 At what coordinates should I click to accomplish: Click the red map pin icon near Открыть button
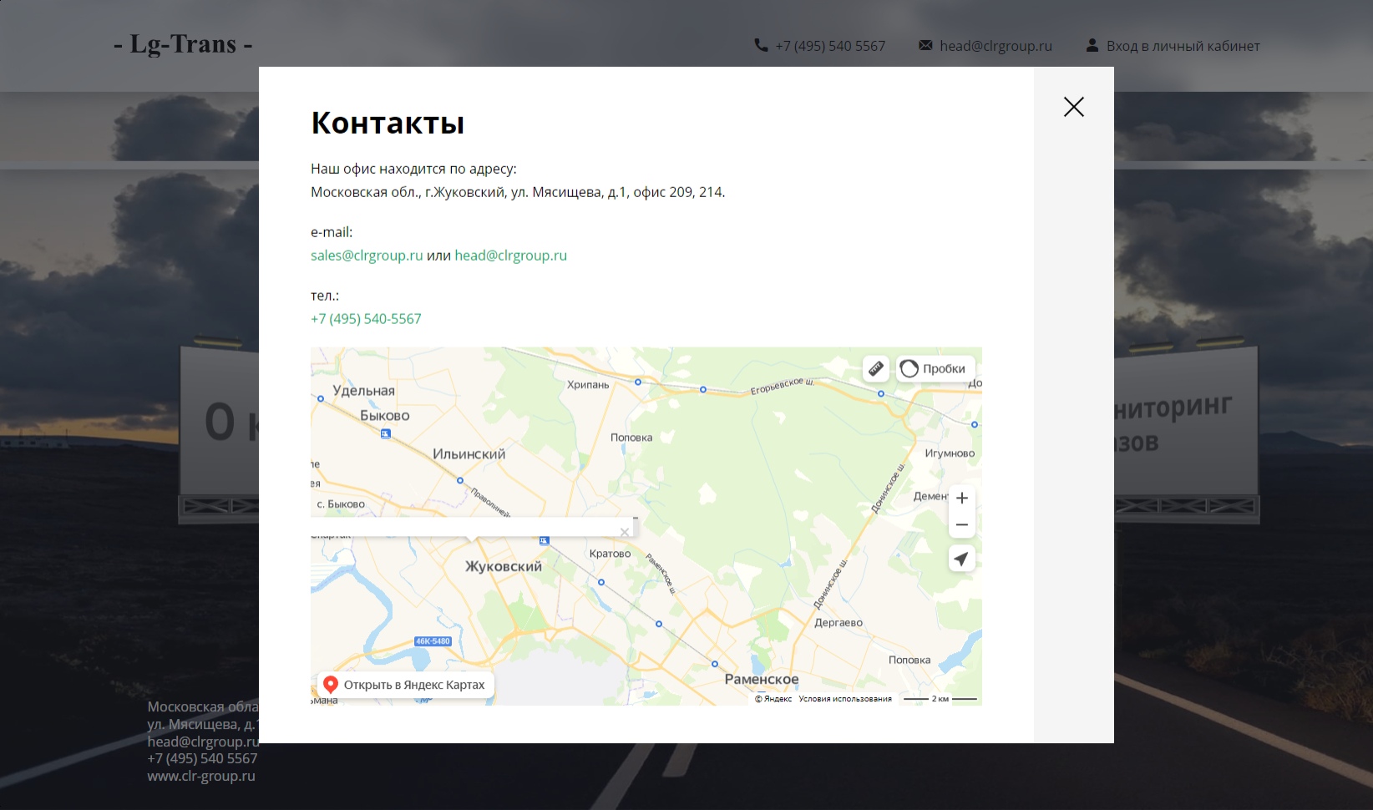[x=330, y=685]
